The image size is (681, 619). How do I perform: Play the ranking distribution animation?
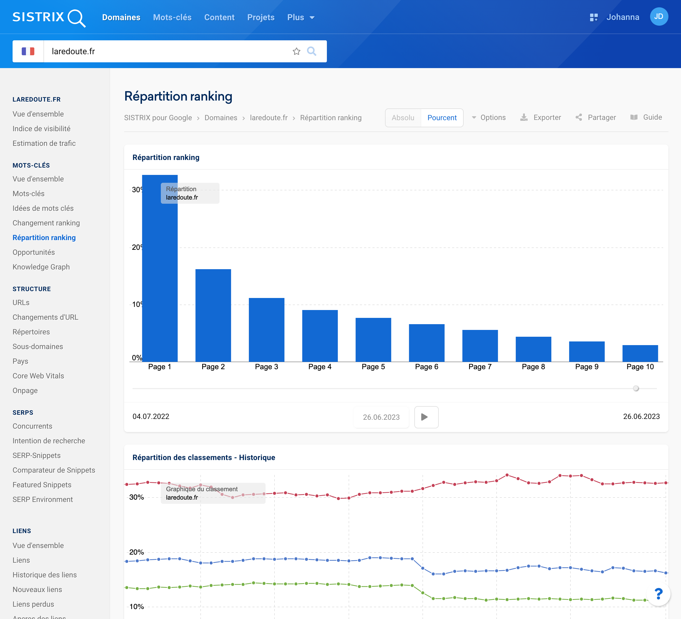click(426, 417)
